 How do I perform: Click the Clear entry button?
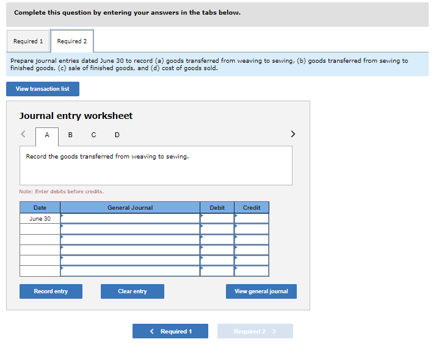(x=133, y=291)
